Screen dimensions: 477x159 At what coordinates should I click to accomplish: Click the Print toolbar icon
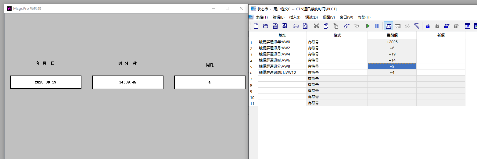click(x=296, y=26)
